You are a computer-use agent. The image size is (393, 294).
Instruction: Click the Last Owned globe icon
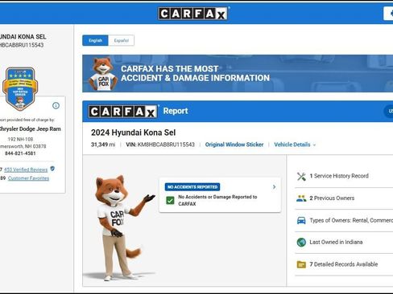301,243
